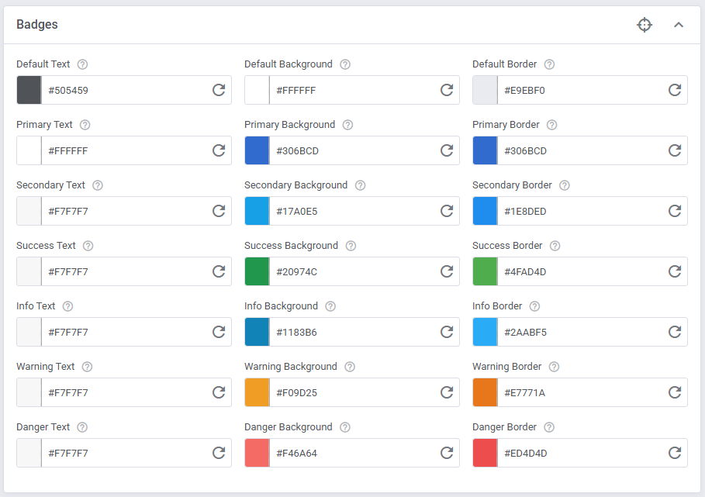Click the Success Border field #4FAD4D
This screenshot has height=497, width=705.
tap(580, 271)
